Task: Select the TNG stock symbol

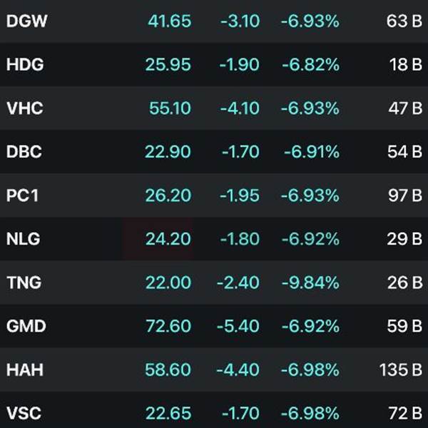Action: coord(24,282)
